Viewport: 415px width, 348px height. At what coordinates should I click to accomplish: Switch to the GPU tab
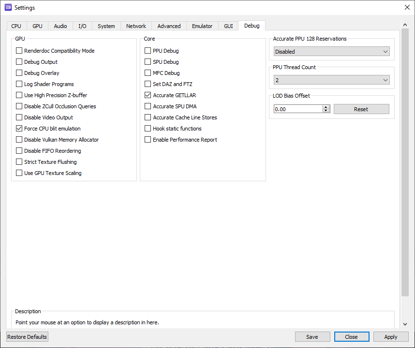pyautogui.click(x=37, y=26)
